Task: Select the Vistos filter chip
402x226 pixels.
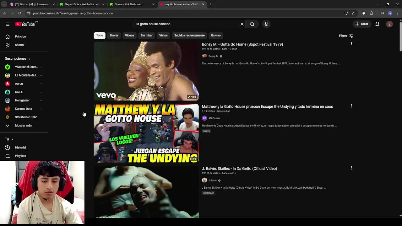Action: pos(163,35)
